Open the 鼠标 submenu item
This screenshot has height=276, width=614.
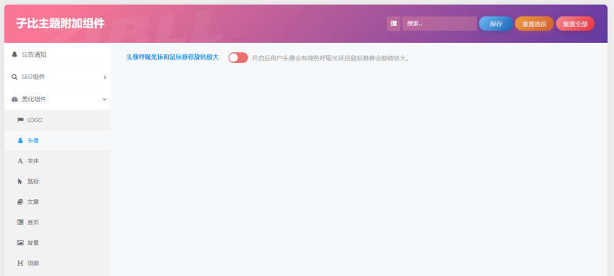[57, 182]
